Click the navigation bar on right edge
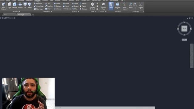This screenshot has height=109, width=194. (192, 56)
